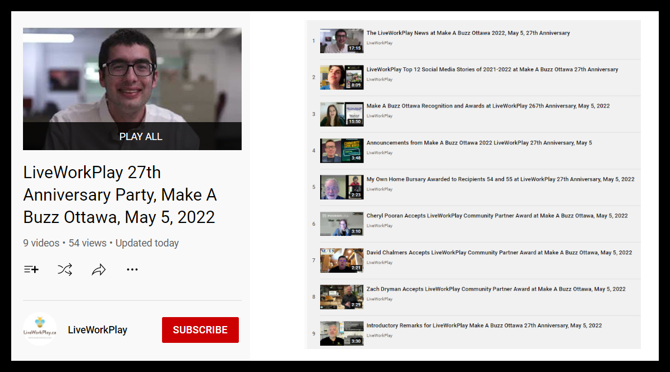Open 'The LiveWorkPlay News at Make A Buzz' title
Image resolution: width=670 pixels, height=372 pixels.
tap(468, 33)
